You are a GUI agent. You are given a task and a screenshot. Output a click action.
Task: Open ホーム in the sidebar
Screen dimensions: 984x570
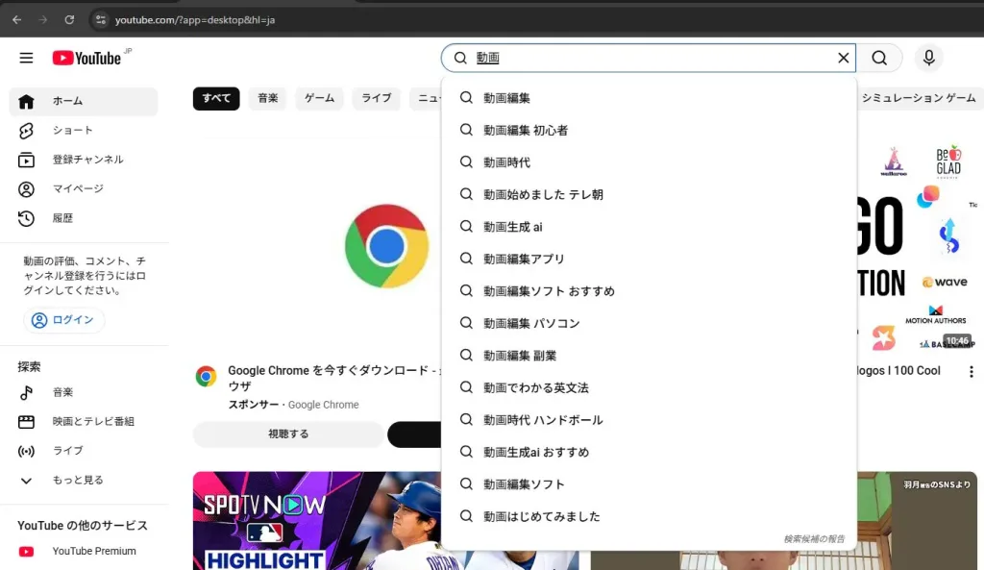pos(84,101)
